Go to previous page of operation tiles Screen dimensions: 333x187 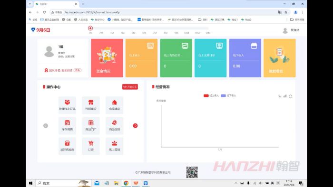pyautogui.click(x=46, y=126)
